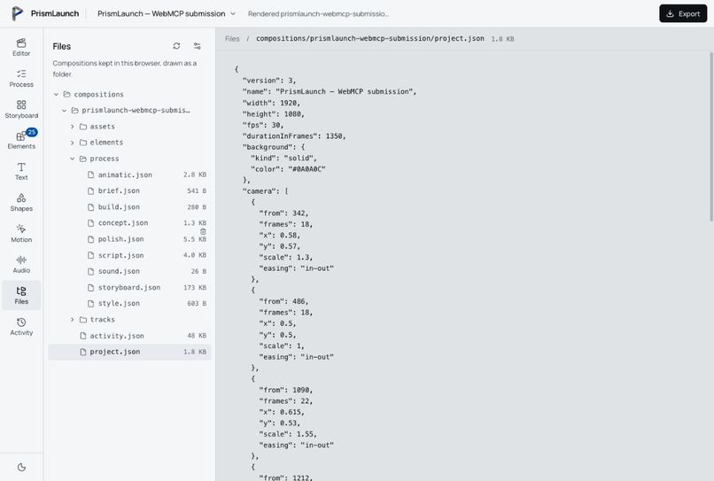Open brief.json file
This screenshot has width=714, height=481.
tap(129, 190)
